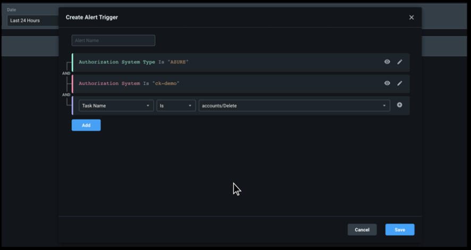The width and height of the screenshot is (471, 250).
Task: Open the "Is" operator dropdown
Action: point(176,105)
